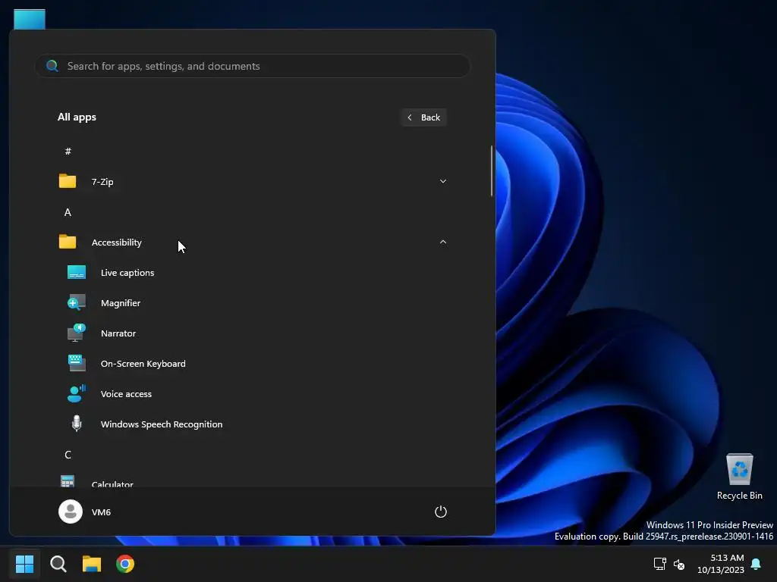Open the power options button
The height and width of the screenshot is (582, 777).
pyautogui.click(x=441, y=512)
